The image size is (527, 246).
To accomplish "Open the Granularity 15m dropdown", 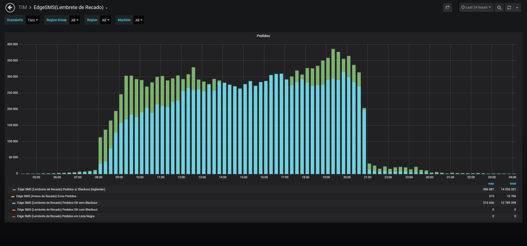I will coord(33,20).
